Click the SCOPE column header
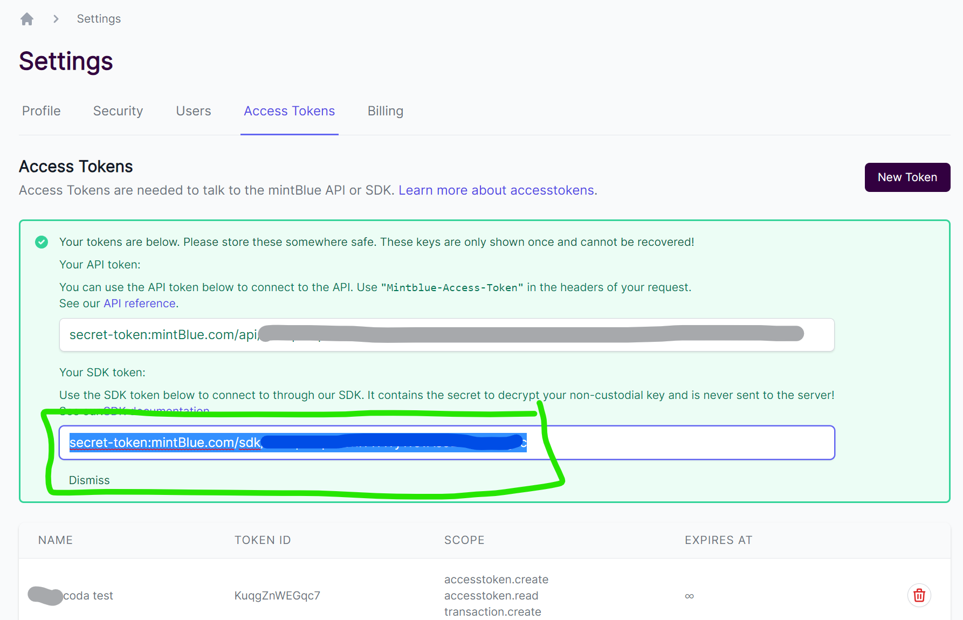The height and width of the screenshot is (620, 963). tap(464, 540)
